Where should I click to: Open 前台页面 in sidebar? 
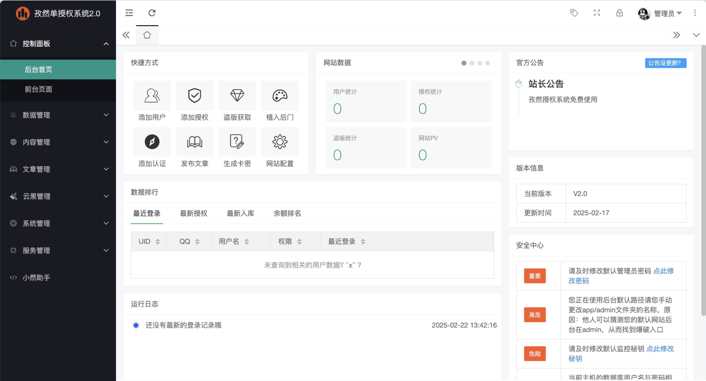pos(58,89)
